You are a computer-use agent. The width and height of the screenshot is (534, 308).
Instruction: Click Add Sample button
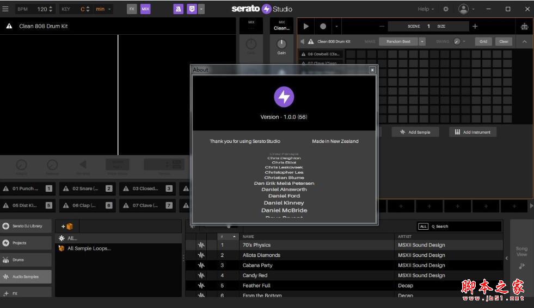pos(415,132)
